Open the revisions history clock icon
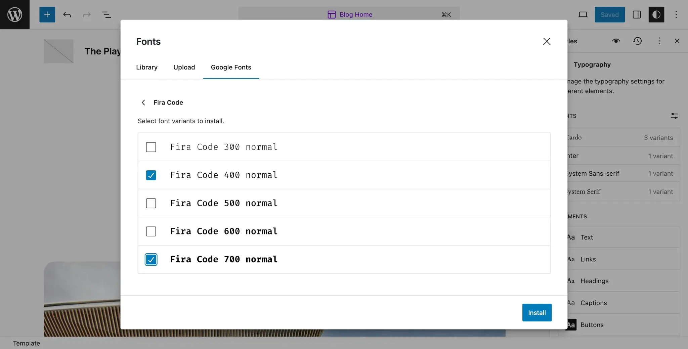 (x=637, y=41)
